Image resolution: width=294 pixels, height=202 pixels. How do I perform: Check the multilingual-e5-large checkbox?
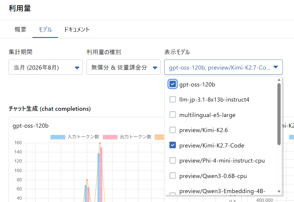tap(172, 115)
